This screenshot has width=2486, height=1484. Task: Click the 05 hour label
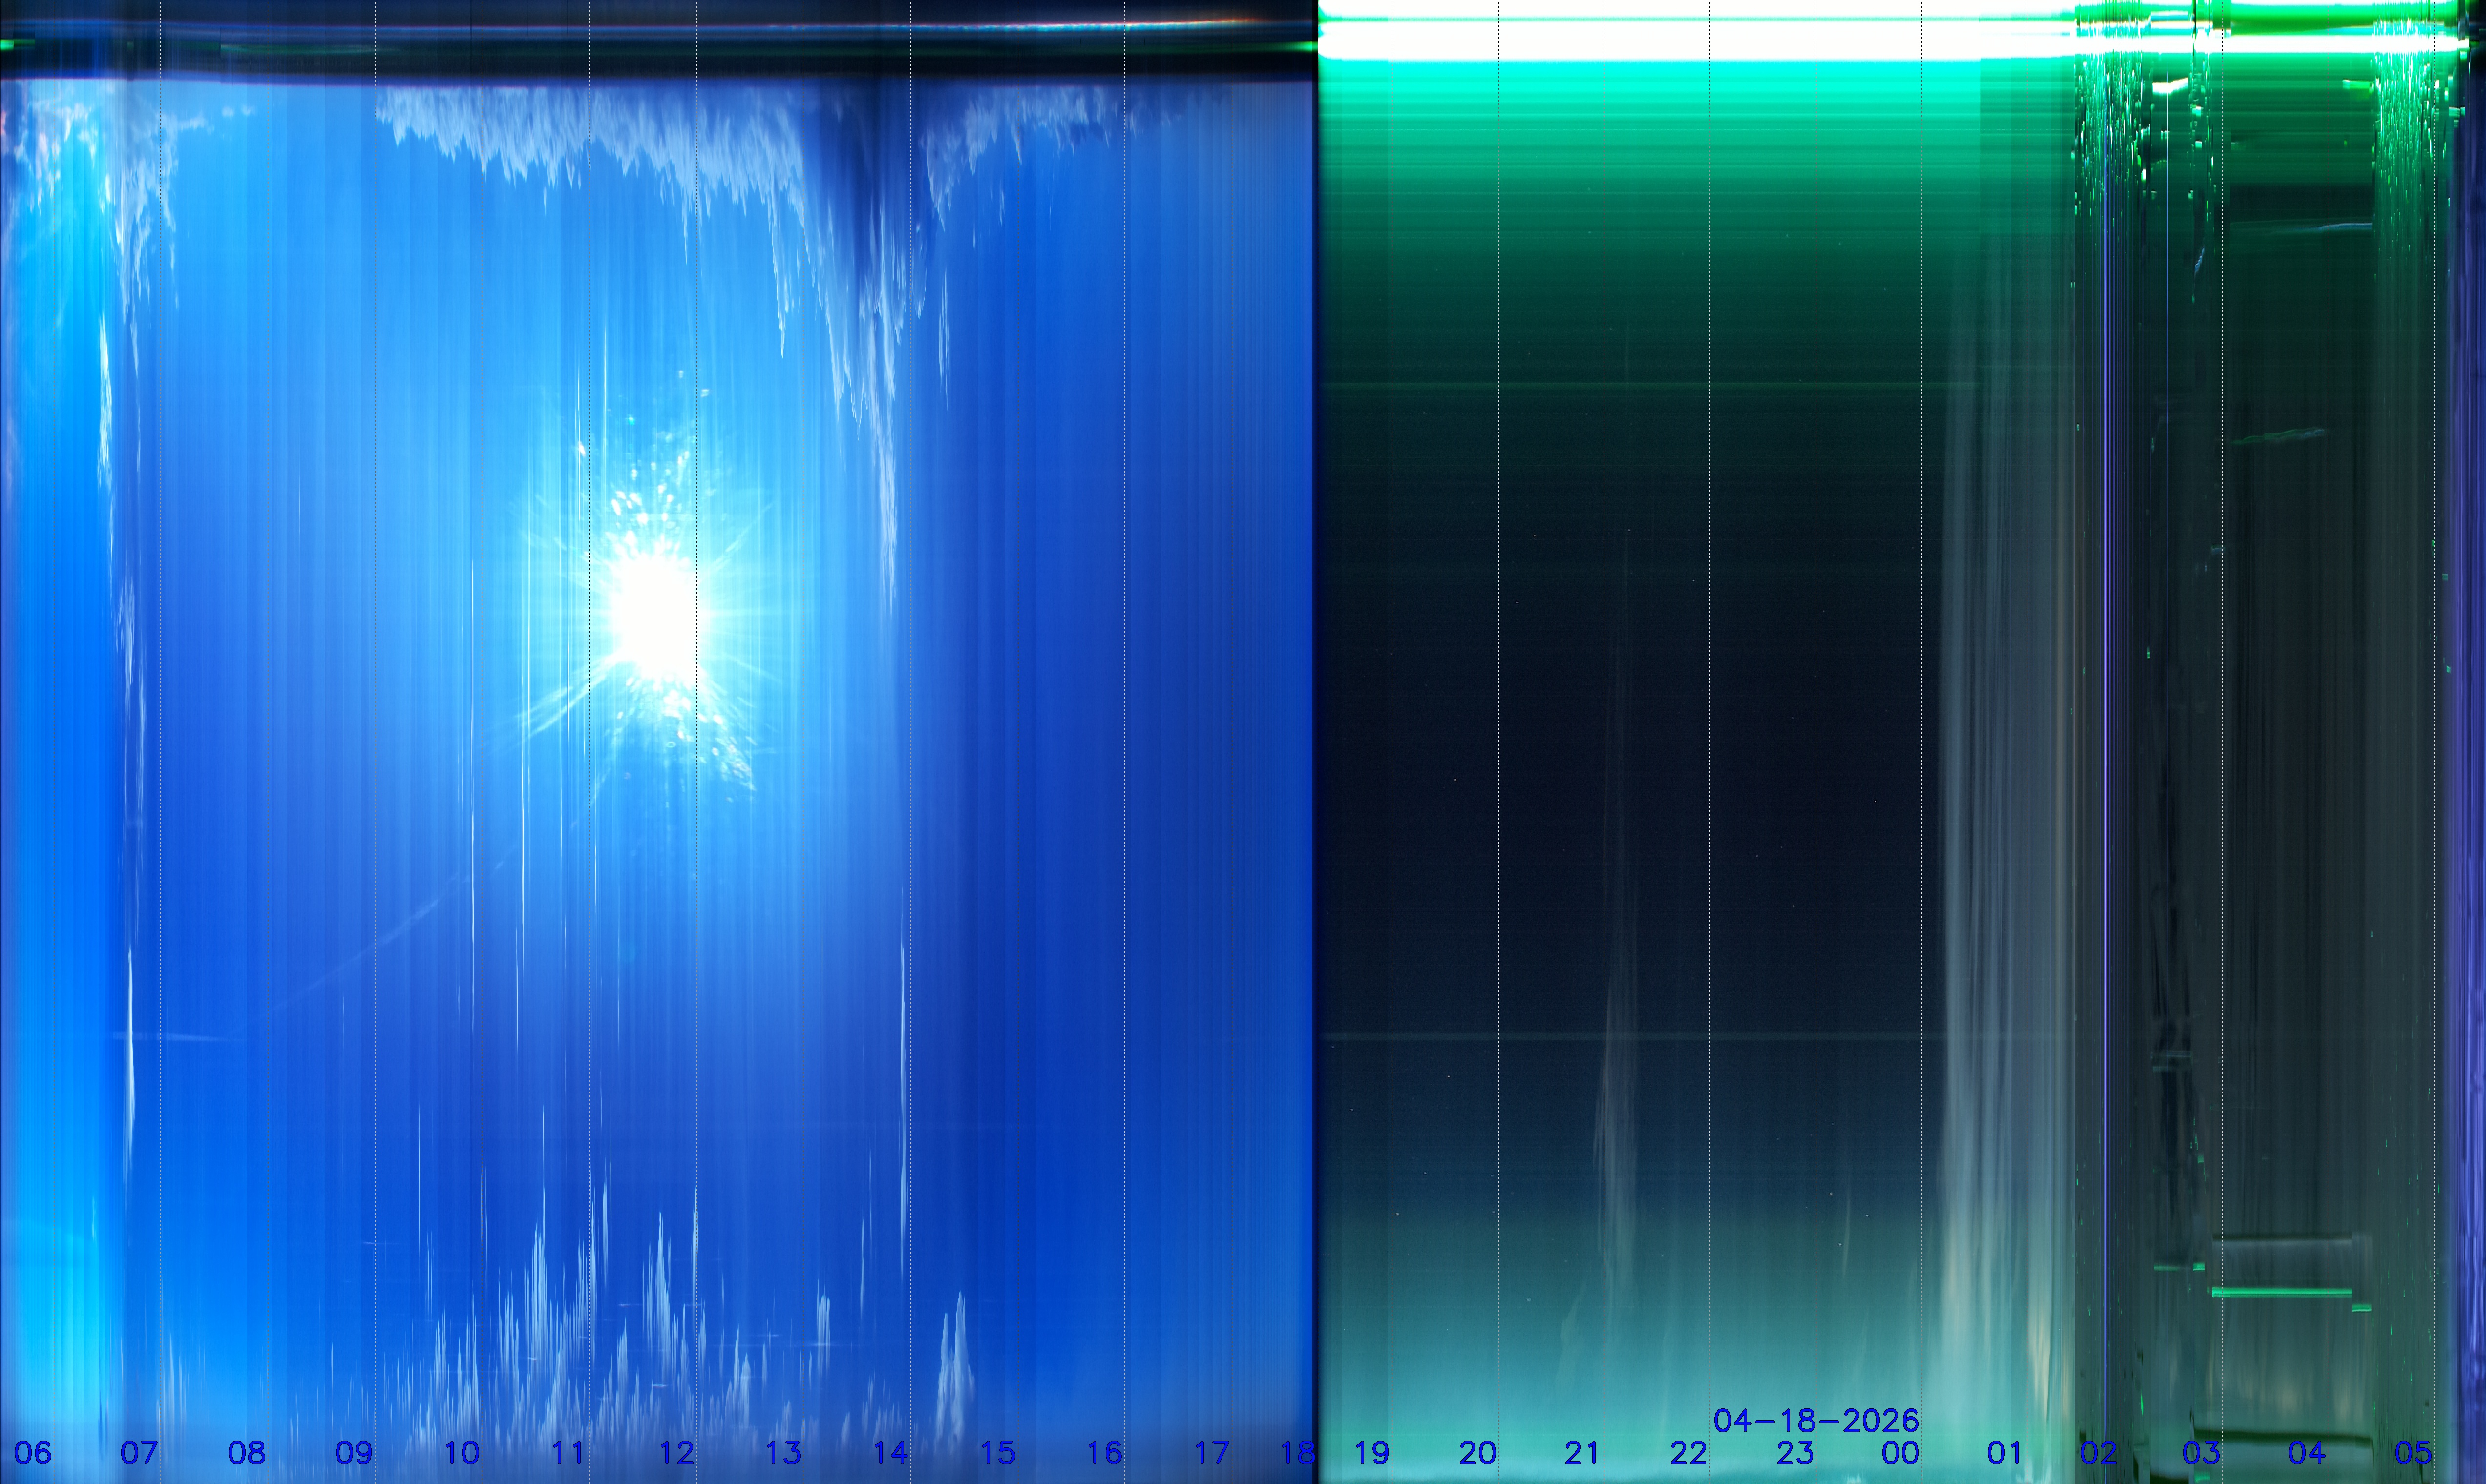2413,1453
